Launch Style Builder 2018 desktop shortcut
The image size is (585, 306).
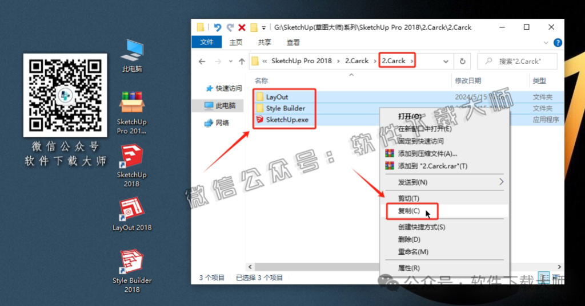pyautogui.click(x=132, y=271)
